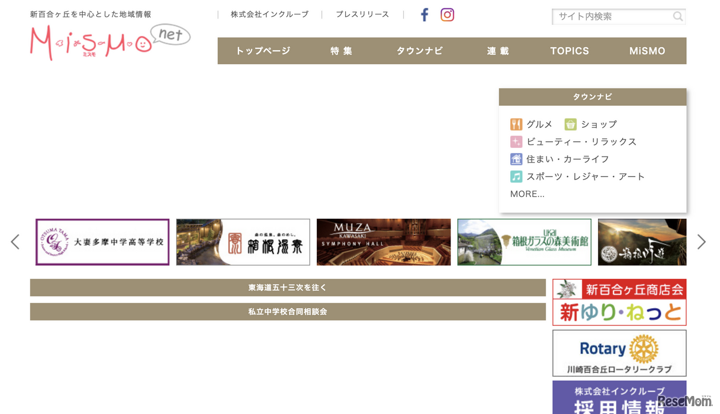
Task: Open the Facebook page icon
Action: [x=425, y=15]
